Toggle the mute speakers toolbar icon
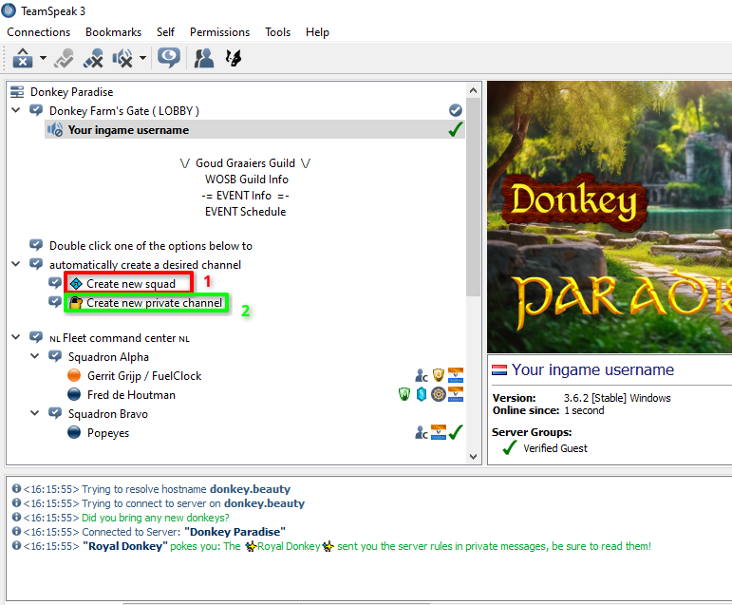The image size is (732, 605). (122, 58)
